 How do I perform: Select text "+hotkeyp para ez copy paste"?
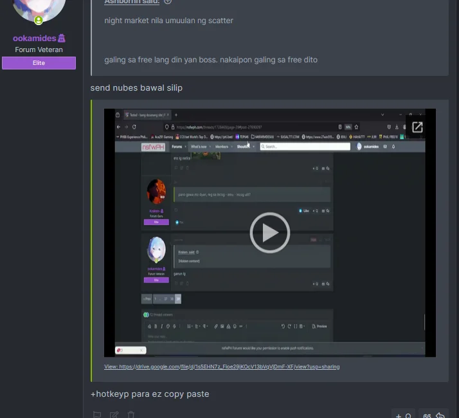(150, 394)
